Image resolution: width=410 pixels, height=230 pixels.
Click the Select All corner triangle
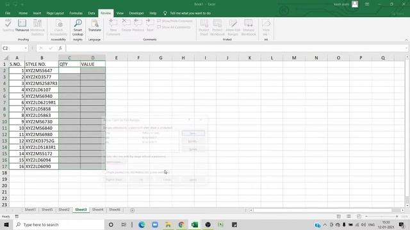pyautogui.click(x=5, y=58)
